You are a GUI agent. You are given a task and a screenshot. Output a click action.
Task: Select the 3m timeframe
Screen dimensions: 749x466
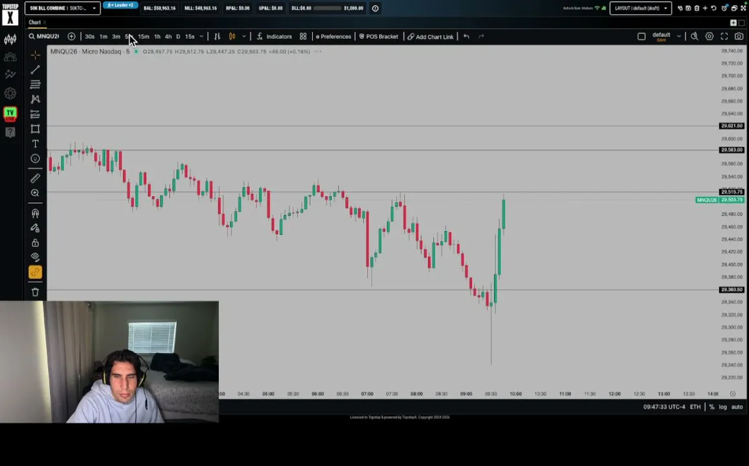point(116,37)
